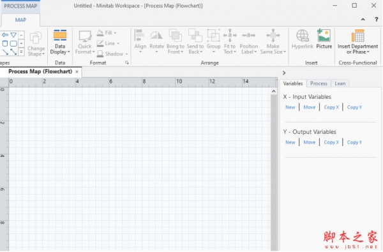Screen dimensions: 383x252
Task: Open Shadow dropdown arrow
Action: pos(126,54)
